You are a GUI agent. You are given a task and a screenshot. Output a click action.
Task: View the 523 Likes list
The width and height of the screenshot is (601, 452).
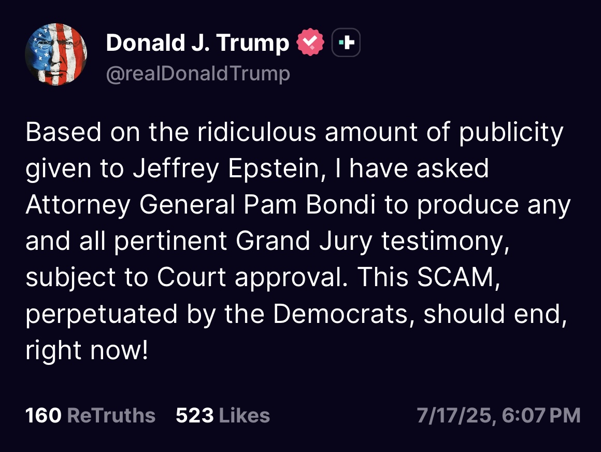[x=223, y=415]
